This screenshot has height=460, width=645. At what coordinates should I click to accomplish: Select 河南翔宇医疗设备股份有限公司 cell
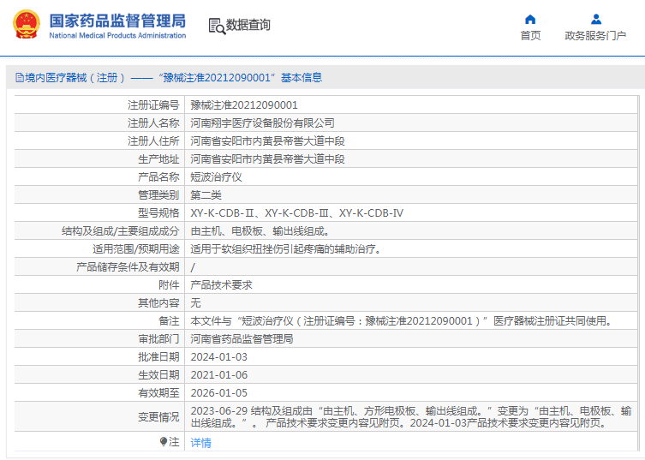[x=262, y=123]
